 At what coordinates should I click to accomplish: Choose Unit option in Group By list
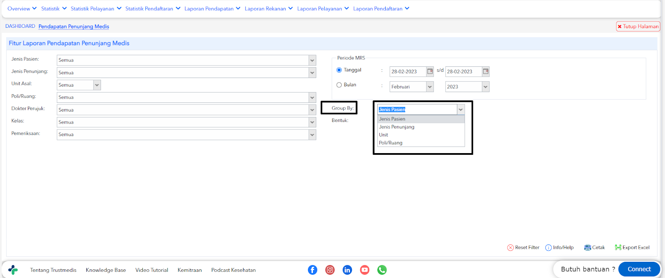(421, 135)
